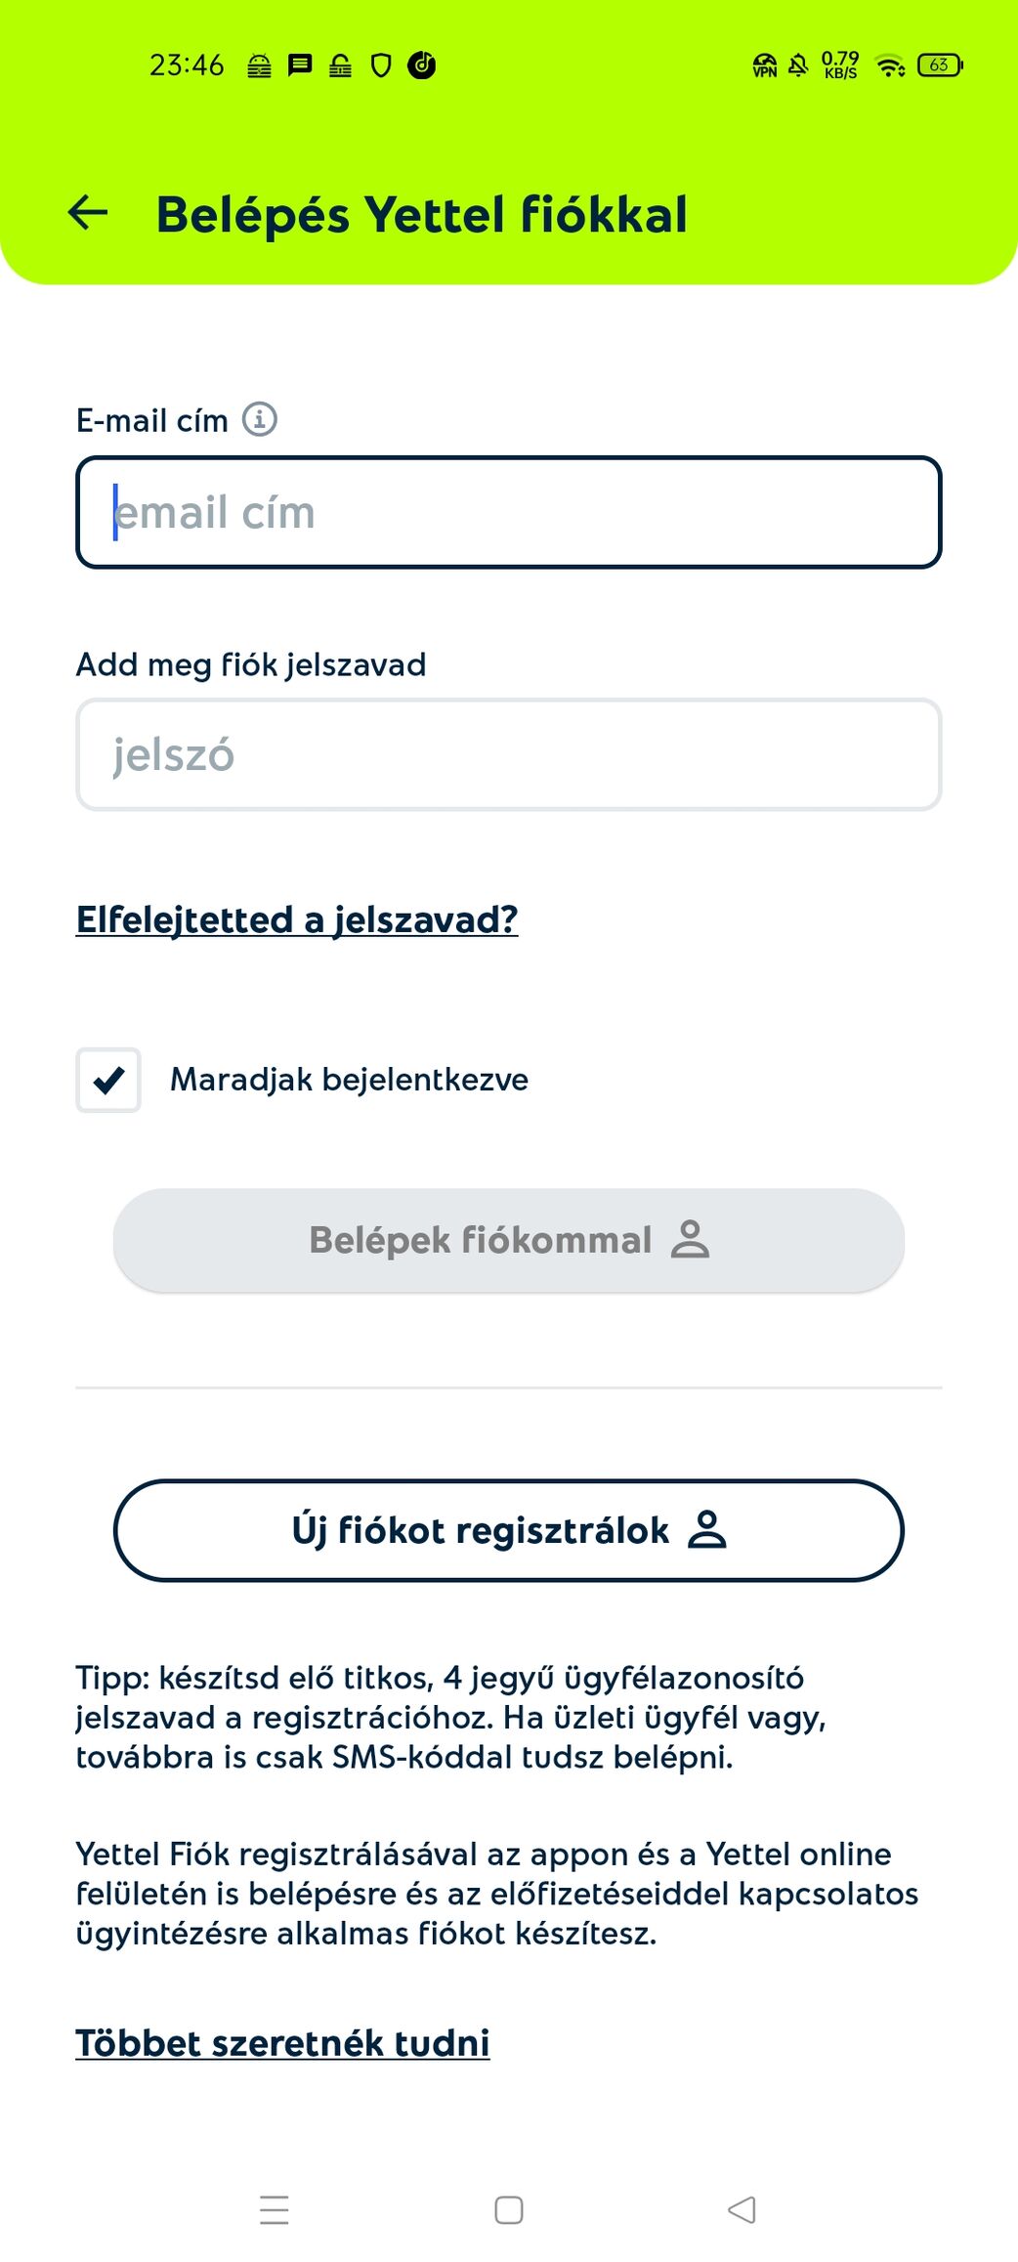
Task: Tap the Wi-Fi status icon
Action: 890,65
